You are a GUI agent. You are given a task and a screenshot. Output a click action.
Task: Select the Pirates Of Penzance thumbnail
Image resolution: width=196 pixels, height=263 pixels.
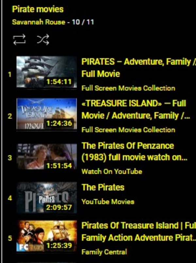47,156
